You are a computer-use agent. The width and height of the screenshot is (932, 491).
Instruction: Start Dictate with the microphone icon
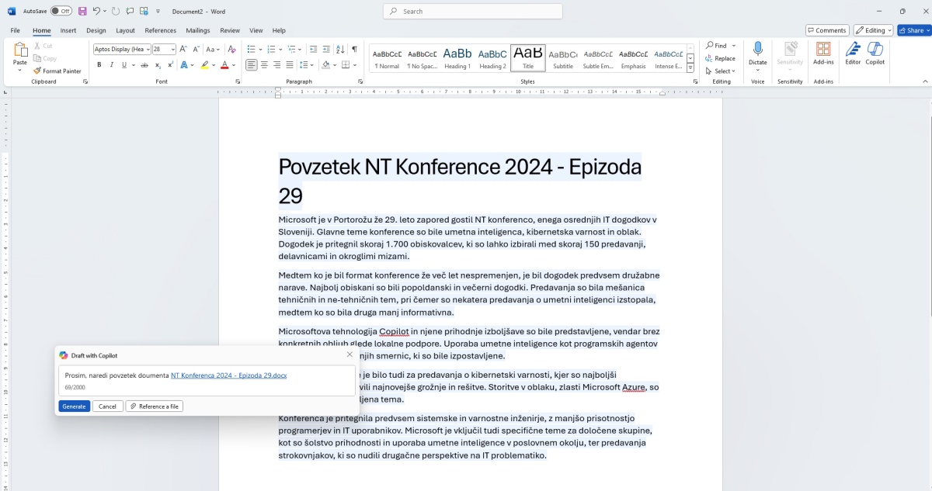(758, 49)
